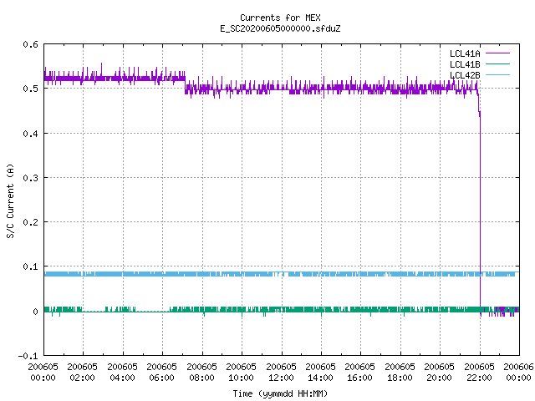Click the 0.5 y-axis tick value

[x=30, y=89]
